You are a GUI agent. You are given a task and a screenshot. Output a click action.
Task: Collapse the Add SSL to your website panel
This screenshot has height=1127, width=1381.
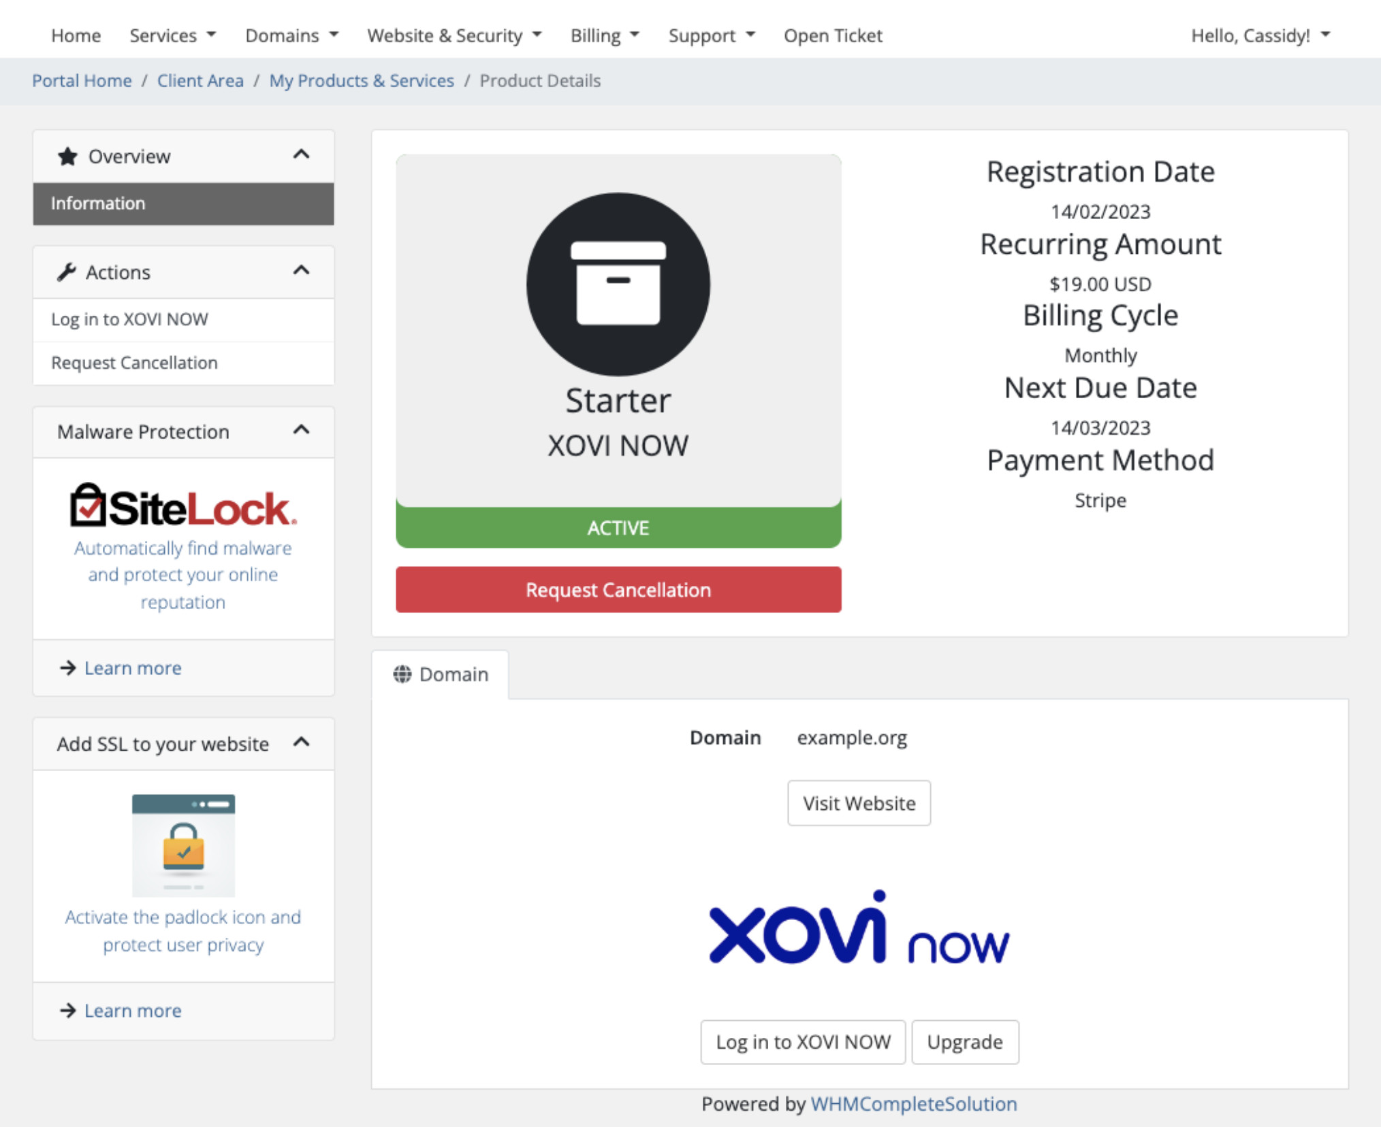click(x=301, y=742)
